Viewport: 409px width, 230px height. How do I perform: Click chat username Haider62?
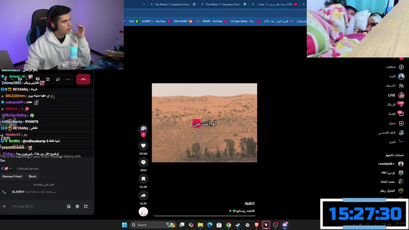(13, 134)
